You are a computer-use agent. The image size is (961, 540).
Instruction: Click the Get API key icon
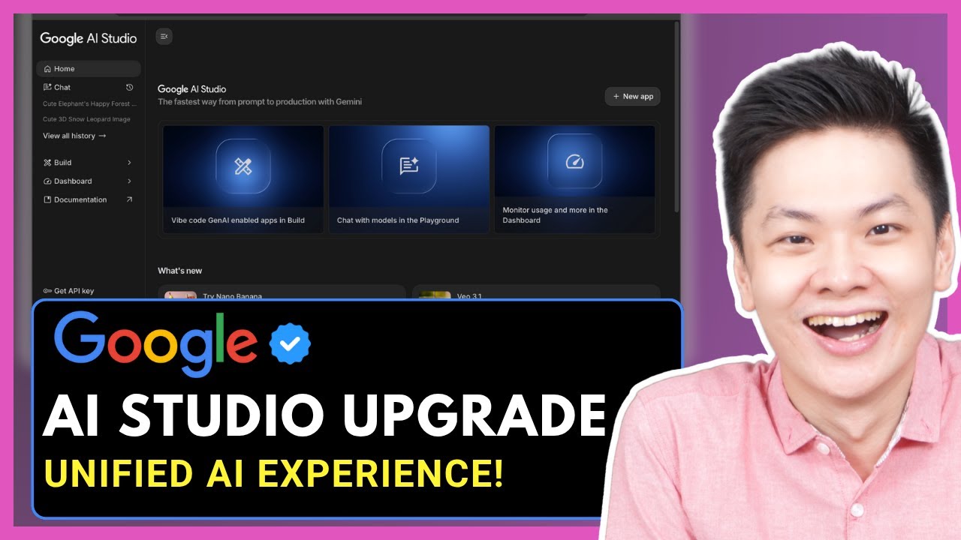pyautogui.click(x=47, y=291)
